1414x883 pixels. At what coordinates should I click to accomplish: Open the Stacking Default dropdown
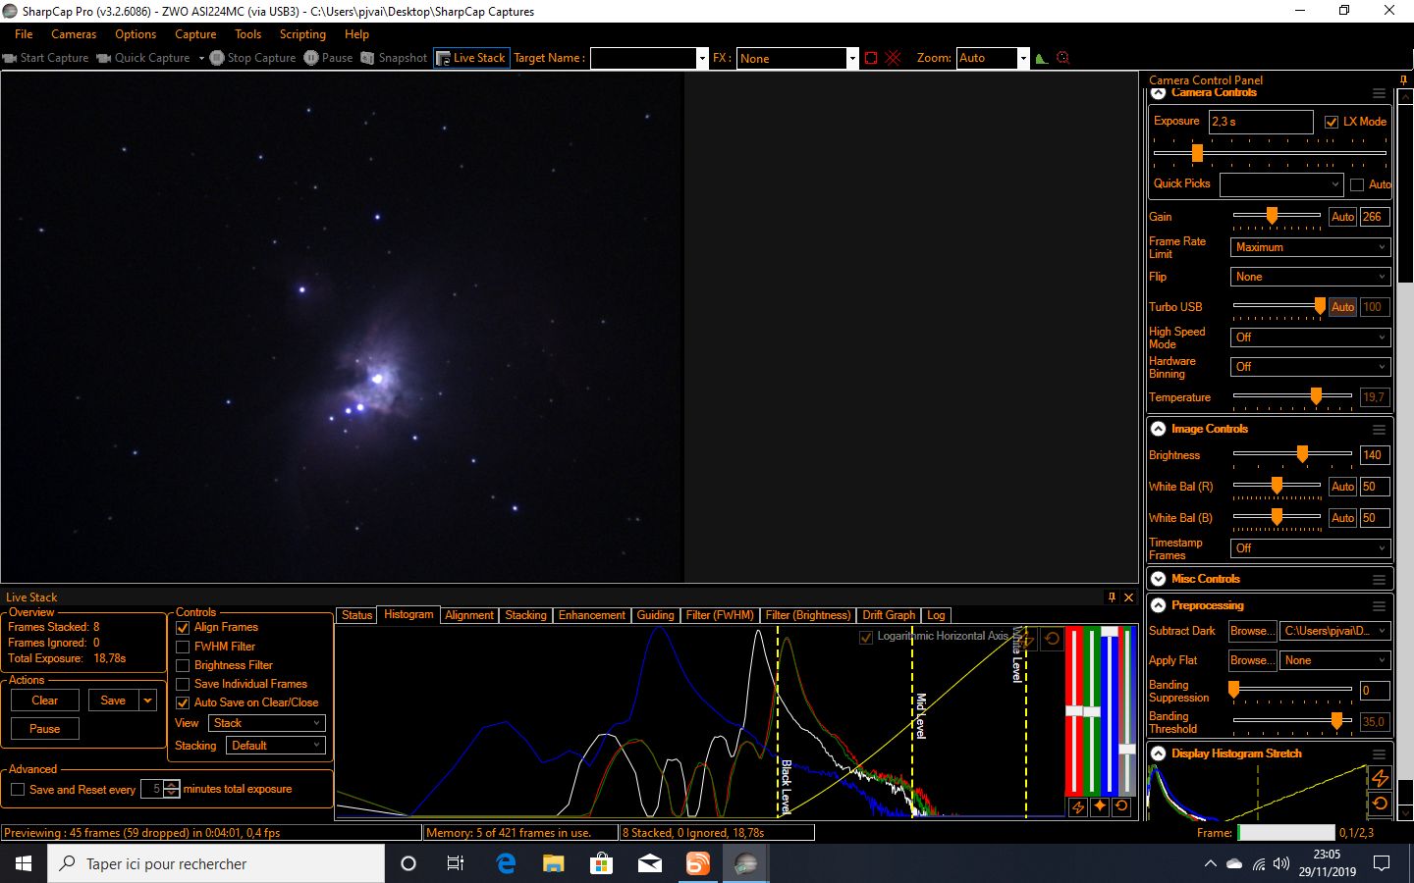275,746
